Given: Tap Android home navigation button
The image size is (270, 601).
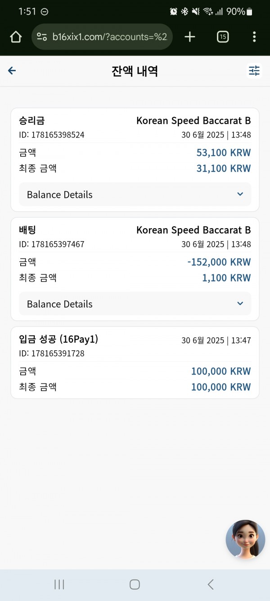Looking at the screenshot, I should point(135,584).
